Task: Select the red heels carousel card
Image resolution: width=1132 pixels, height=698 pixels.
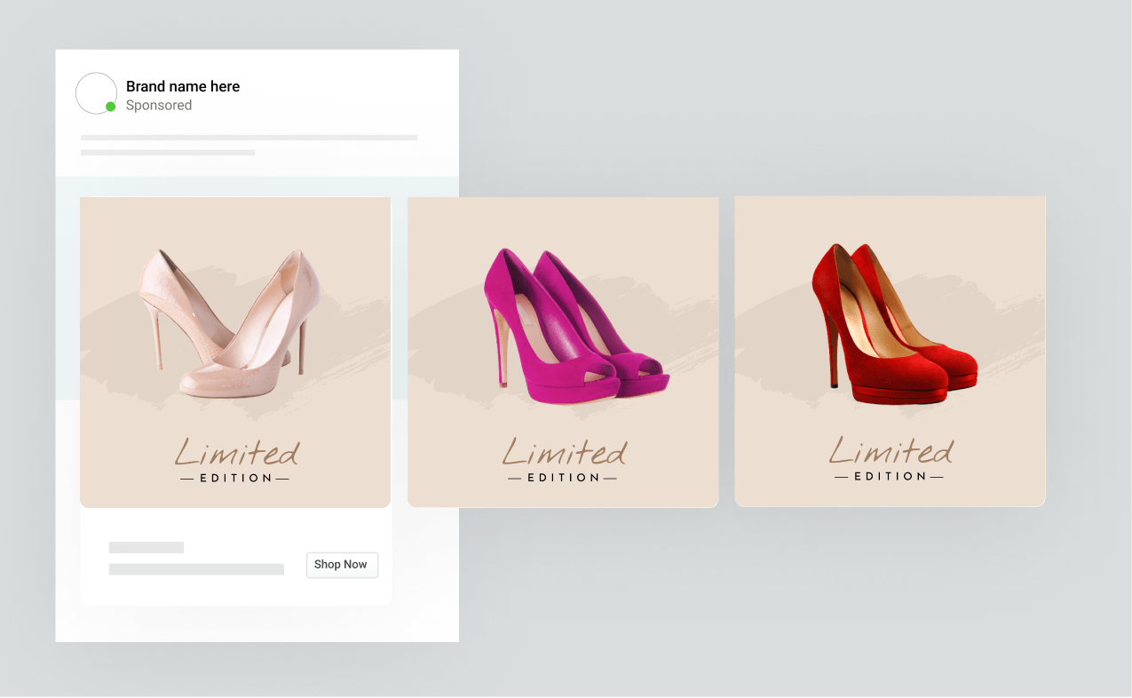Action: tap(889, 350)
